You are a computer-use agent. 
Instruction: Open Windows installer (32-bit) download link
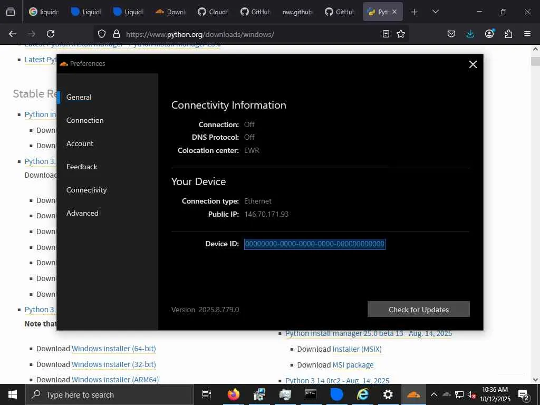(114, 364)
